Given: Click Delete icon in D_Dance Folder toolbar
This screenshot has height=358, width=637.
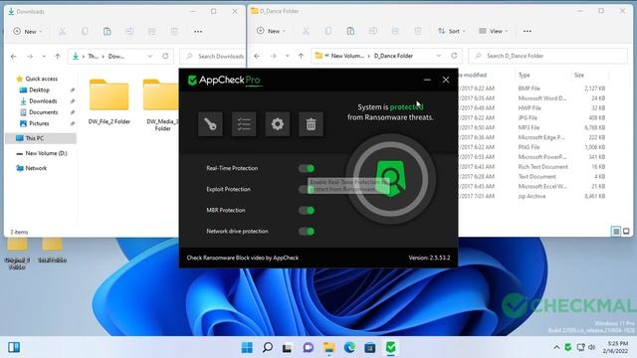Looking at the screenshot, I should tap(417, 31).
